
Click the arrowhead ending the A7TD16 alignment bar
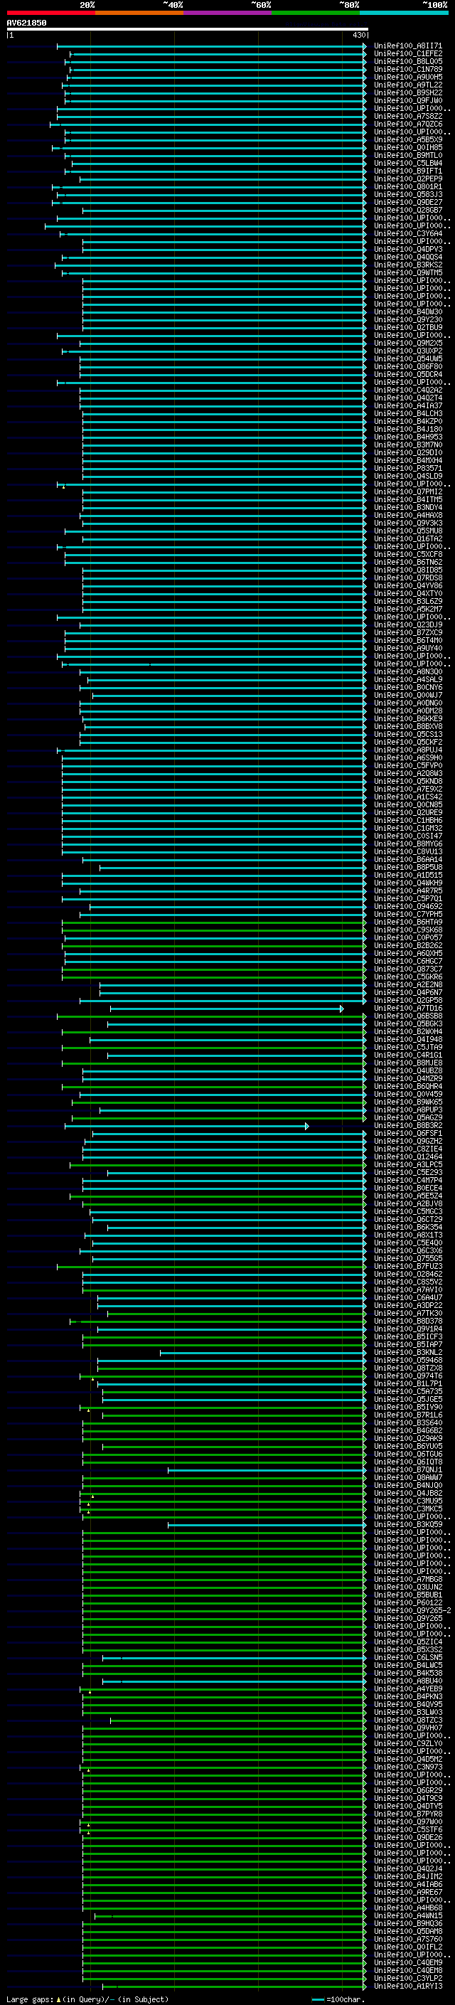341,1009
